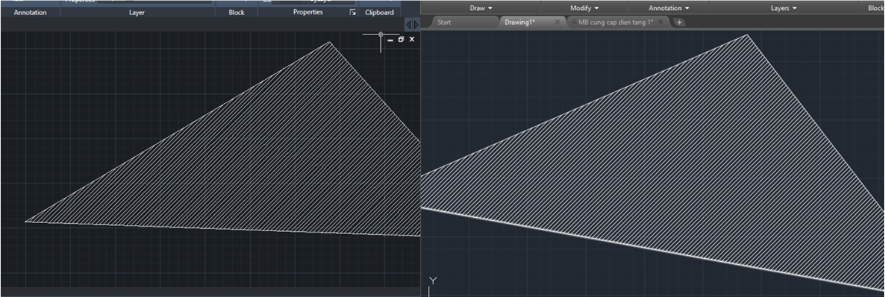The height and width of the screenshot is (297, 885).
Task: Click the Properties panel title in left window
Action: pos(308,12)
